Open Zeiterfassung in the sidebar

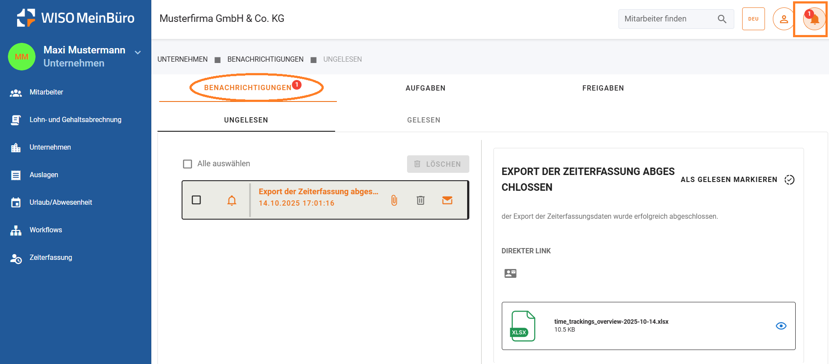(51, 258)
